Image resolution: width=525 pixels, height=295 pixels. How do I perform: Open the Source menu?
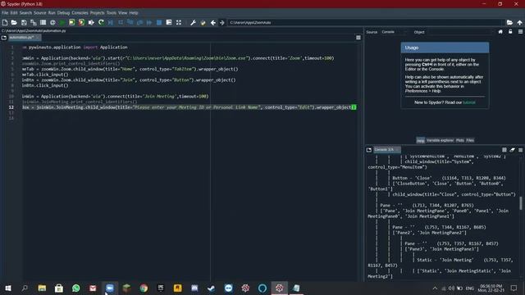39,13
